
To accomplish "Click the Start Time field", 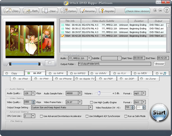I will tap(139, 58).
